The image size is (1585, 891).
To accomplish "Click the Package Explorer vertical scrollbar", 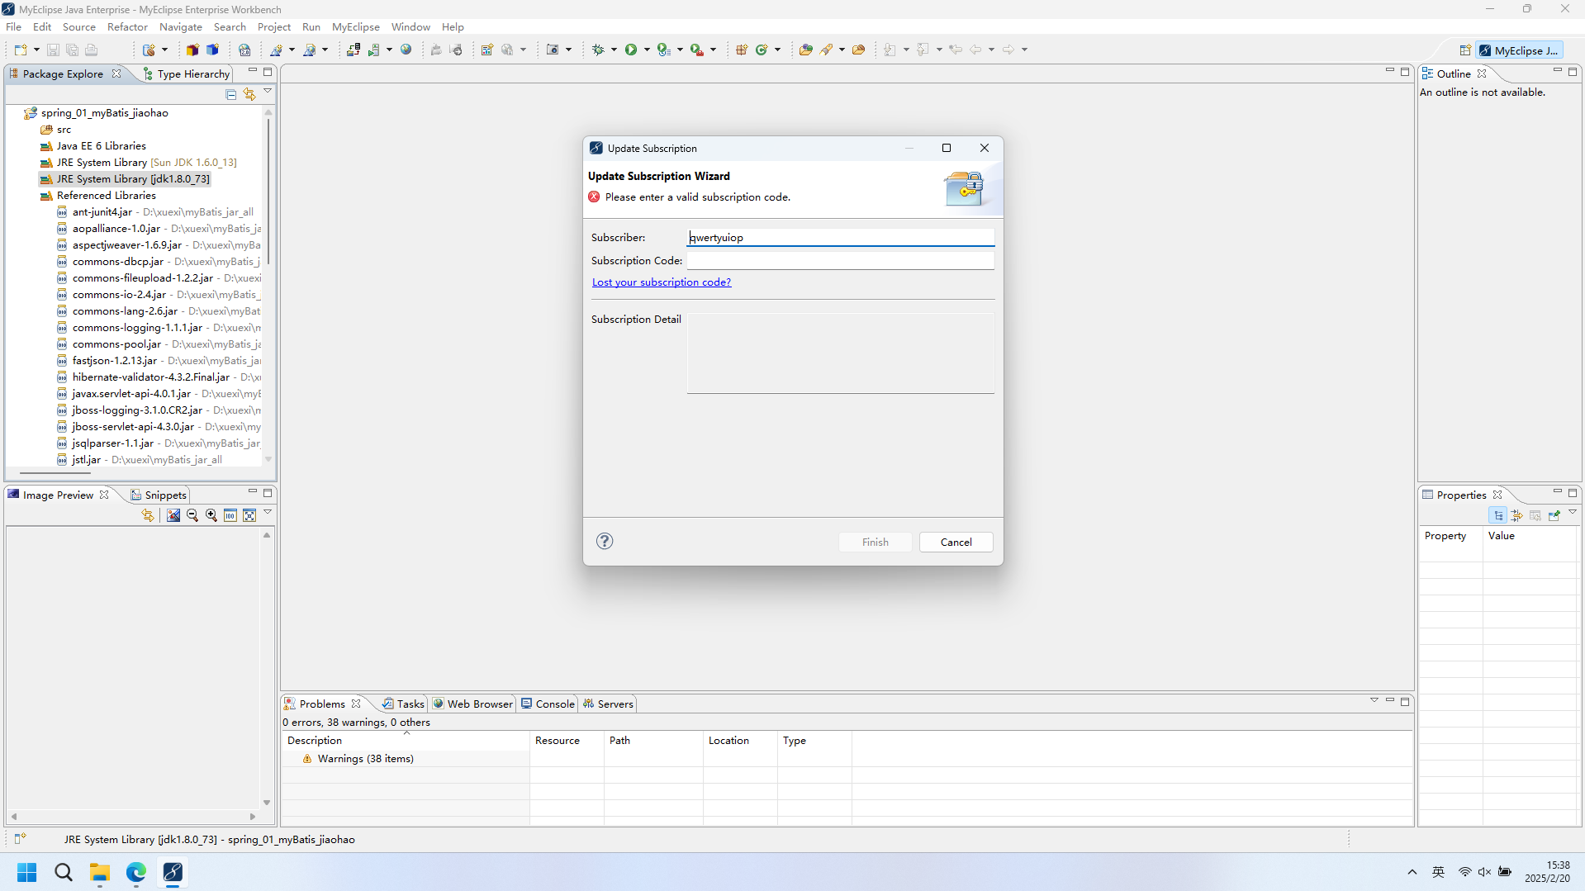I will (268, 192).
